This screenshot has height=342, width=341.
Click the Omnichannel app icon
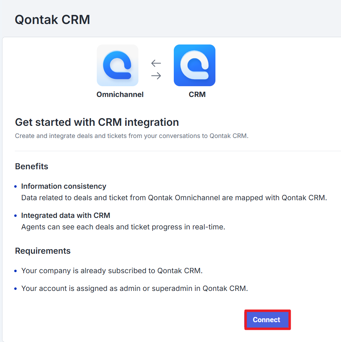point(118,65)
